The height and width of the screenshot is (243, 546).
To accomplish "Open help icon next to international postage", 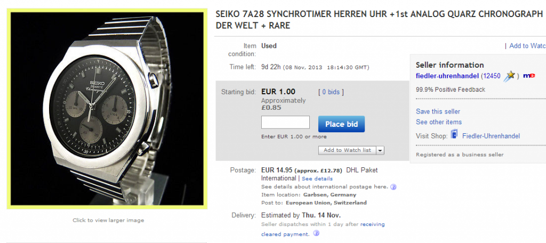I will tap(393, 187).
